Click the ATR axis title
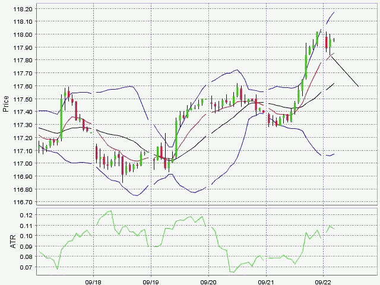Screen dimensions: 380x285 tap(13, 241)
